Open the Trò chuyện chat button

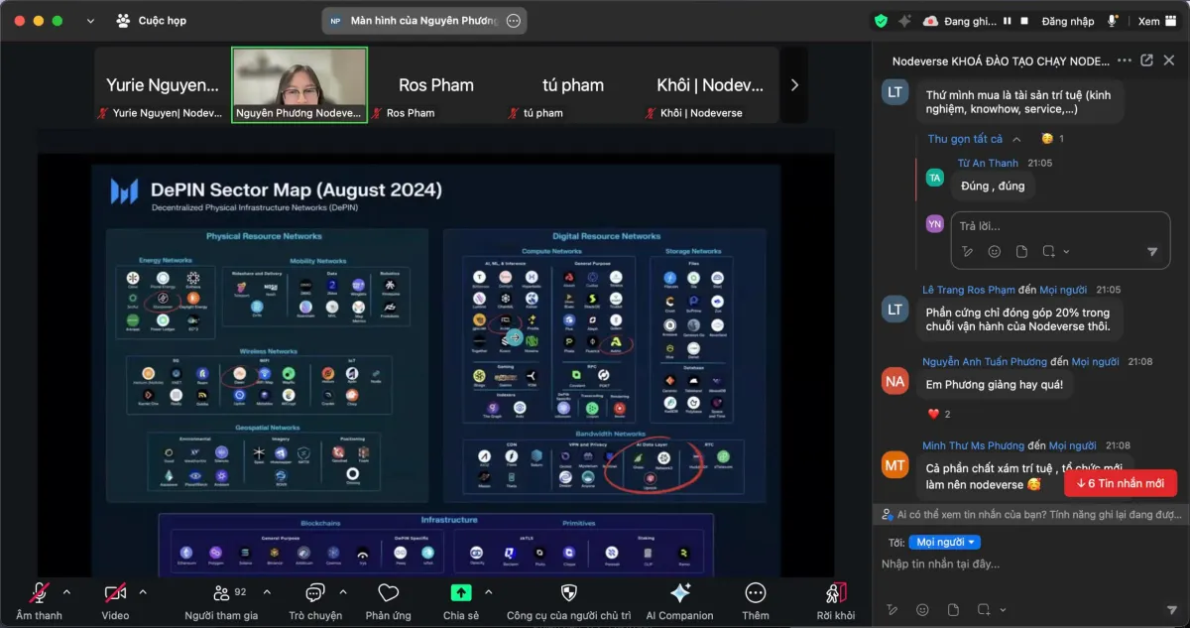(314, 600)
